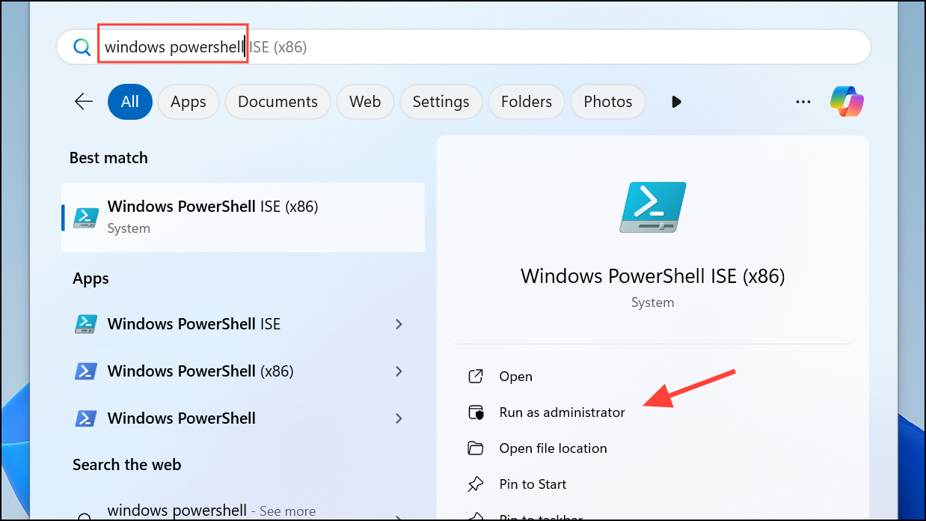The image size is (926, 521).
Task: Expand the Windows PowerShell chevron
Action: 399,418
